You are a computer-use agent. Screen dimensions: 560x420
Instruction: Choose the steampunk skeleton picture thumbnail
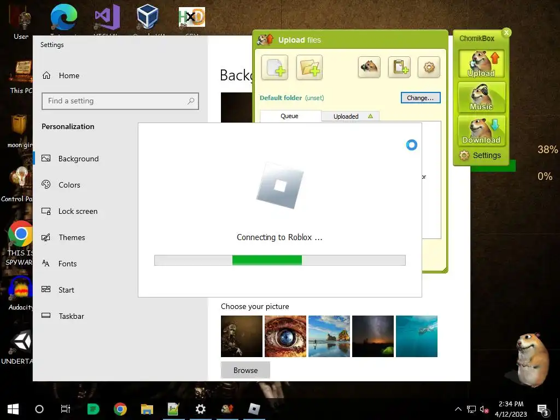(241, 336)
